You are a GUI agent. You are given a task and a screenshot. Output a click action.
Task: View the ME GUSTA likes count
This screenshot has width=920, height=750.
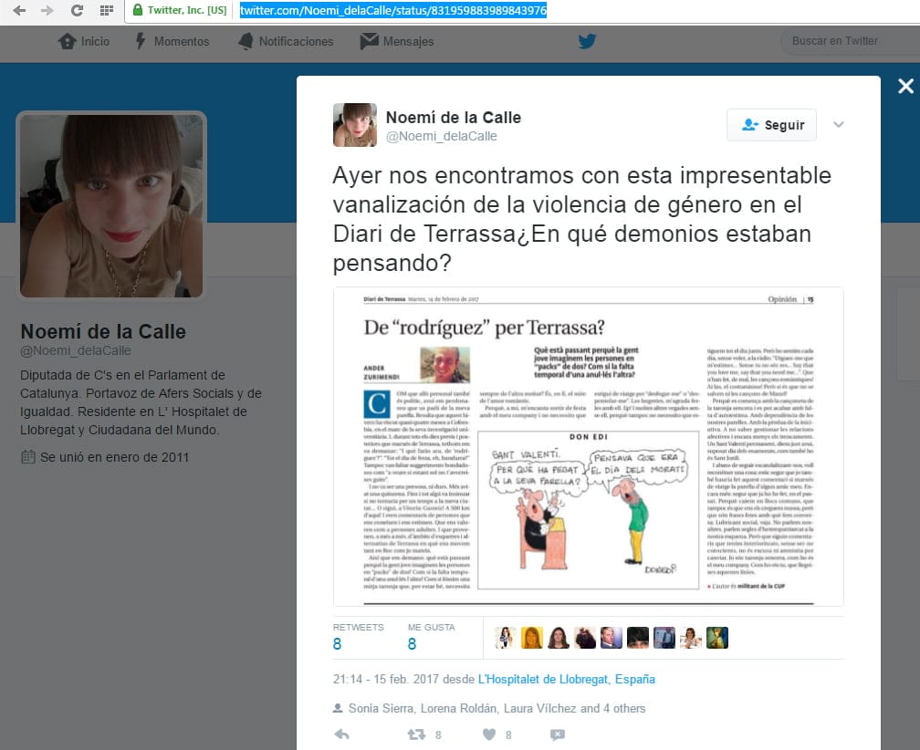coord(431,637)
